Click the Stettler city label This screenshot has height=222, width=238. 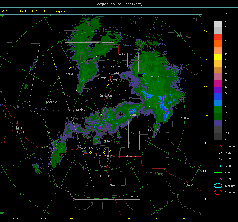[x=154, y=76]
